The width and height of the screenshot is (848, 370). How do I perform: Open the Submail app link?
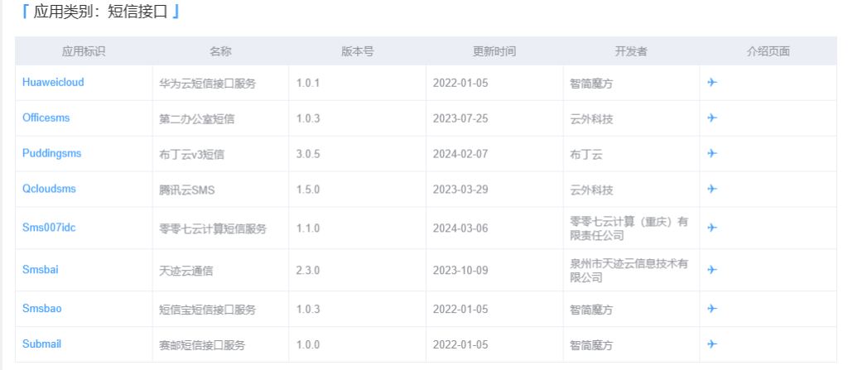[x=41, y=344]
